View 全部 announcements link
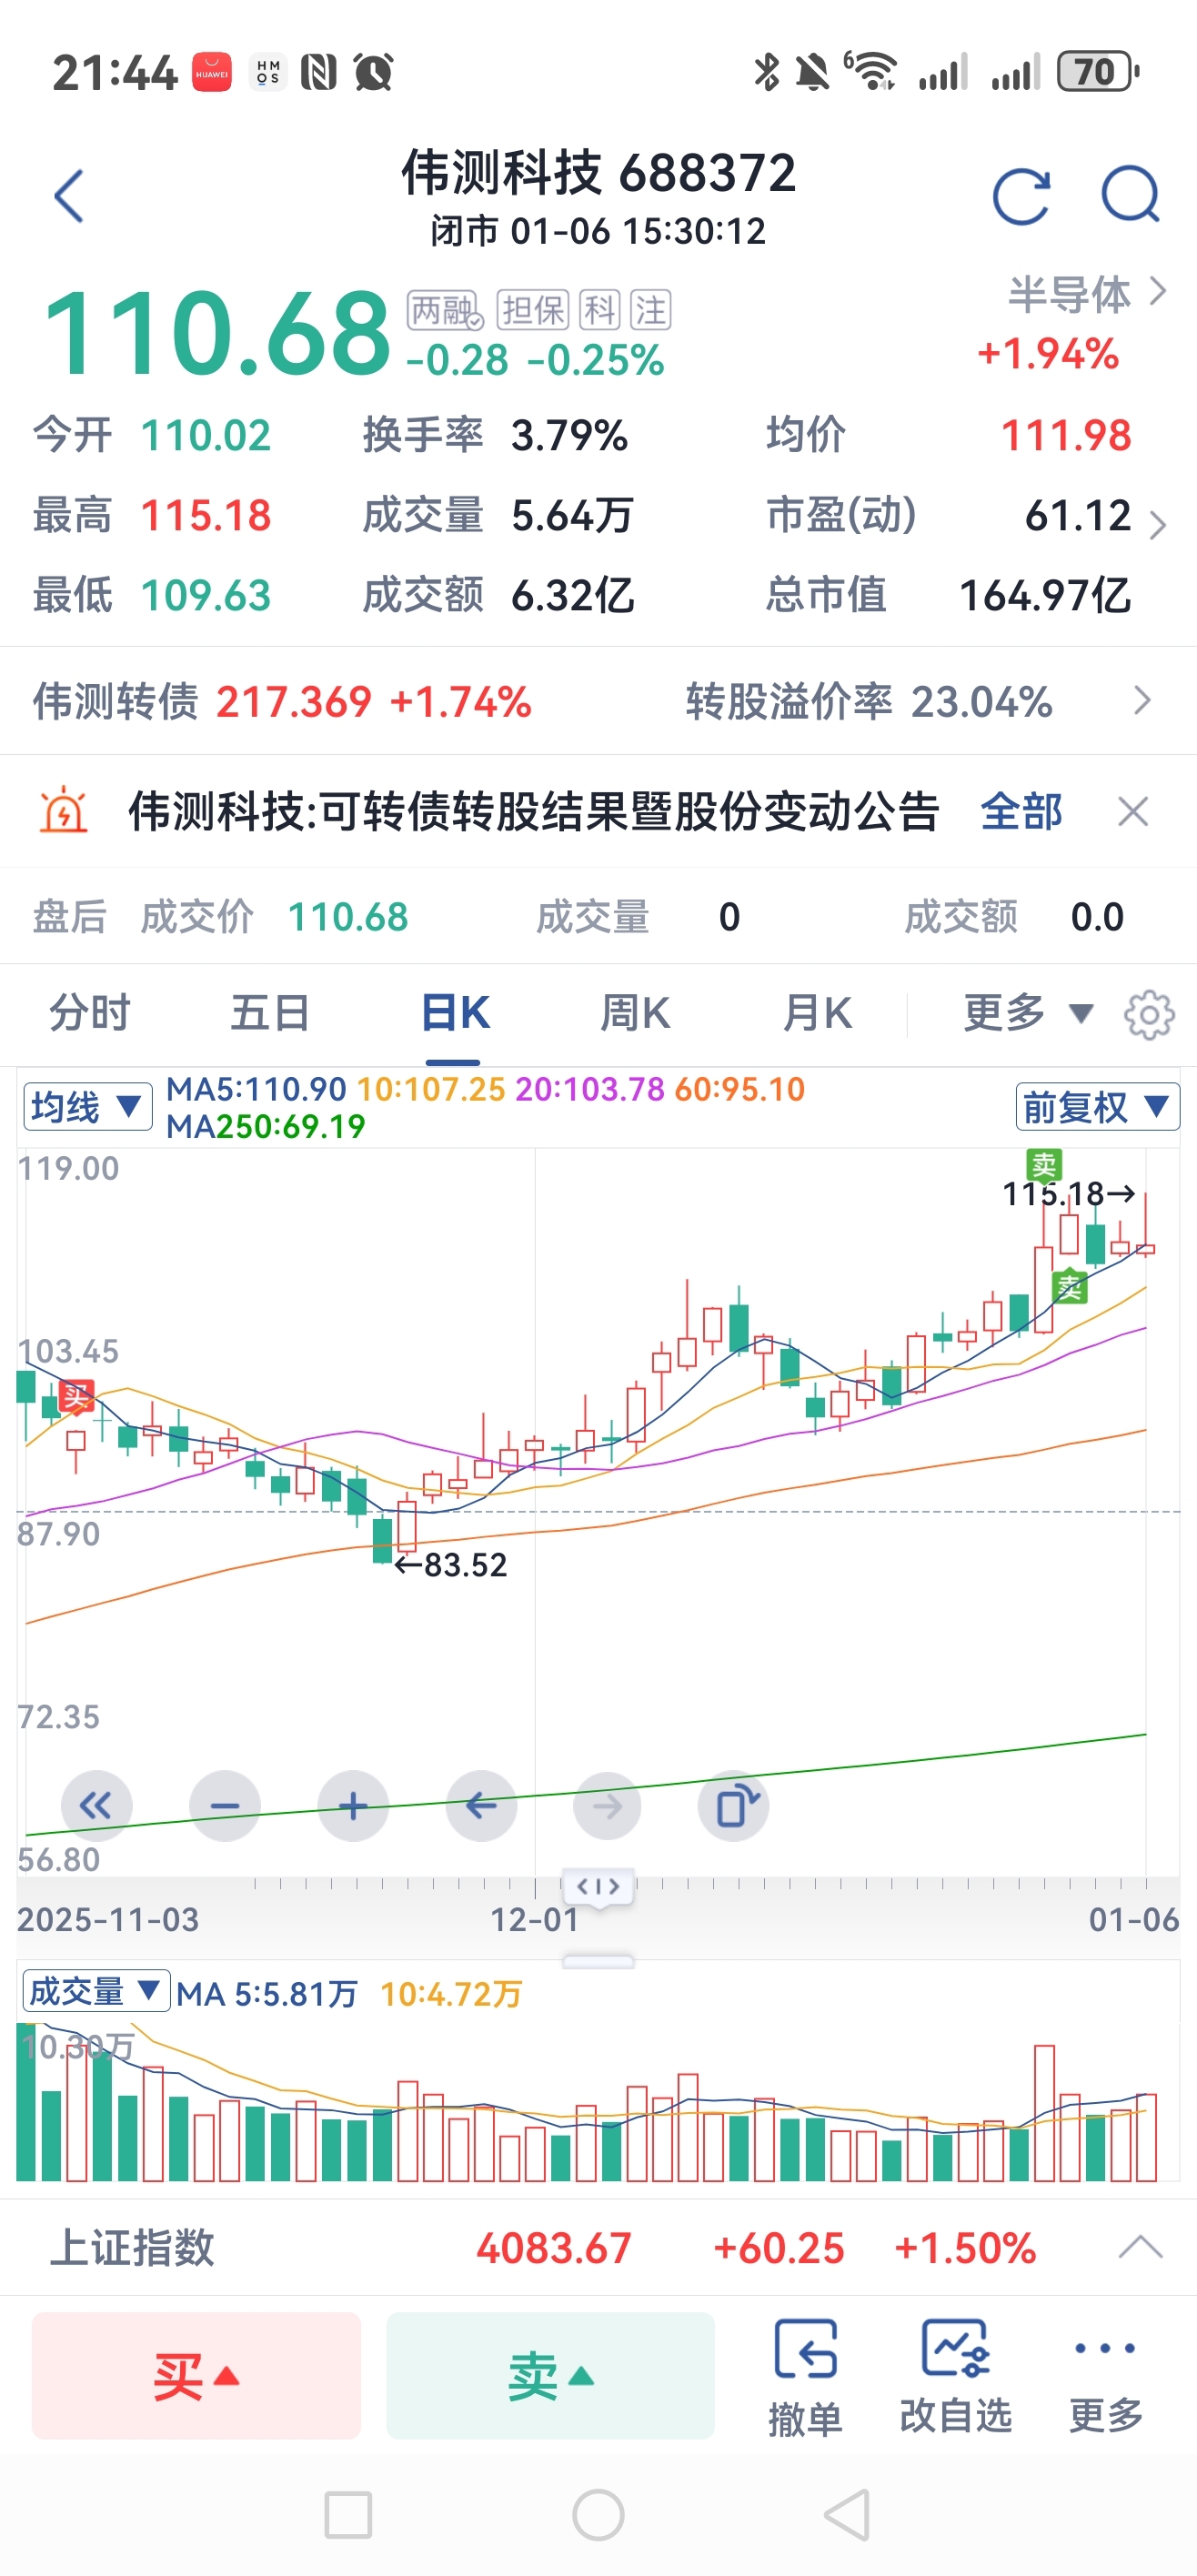The height and width of the screenshot is (2576, 1197). (1021, 811)
